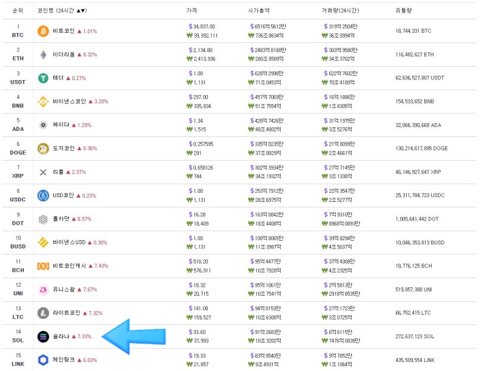The image size is (485, 371).
Task: Click the Bitcoin Cash logo
Action: click(43, 266)
